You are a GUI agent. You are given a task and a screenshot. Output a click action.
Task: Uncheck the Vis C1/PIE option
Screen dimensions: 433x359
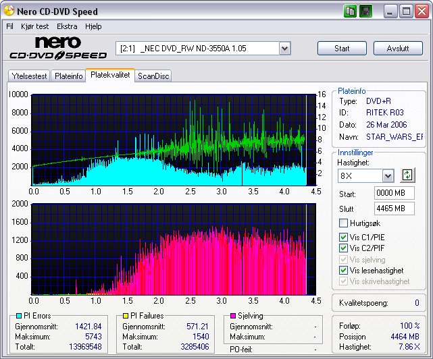344,237
